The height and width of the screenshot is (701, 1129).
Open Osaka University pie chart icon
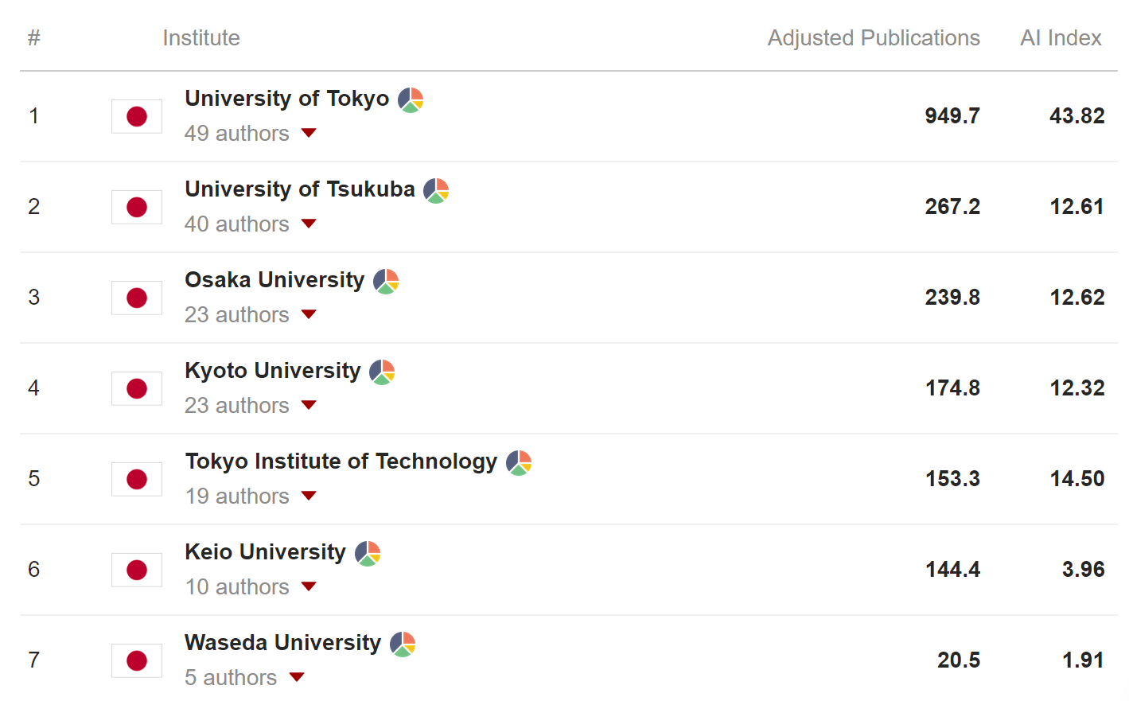(386, 282)
